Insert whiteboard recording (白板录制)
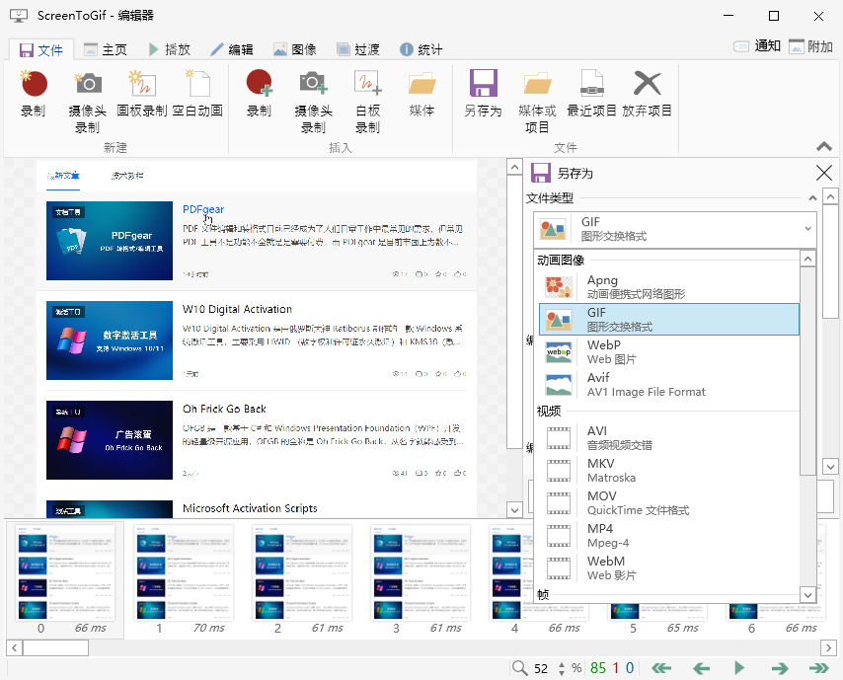Viewport: 843px width, 680px height. coord(368,102)
